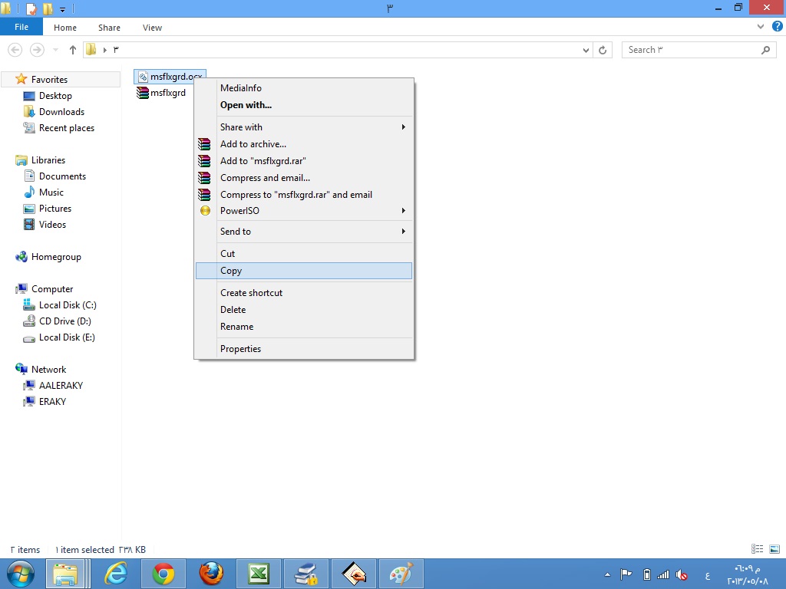Go up one folder level
The width and height of the screenshot is (786, 589).
[73, 50]
